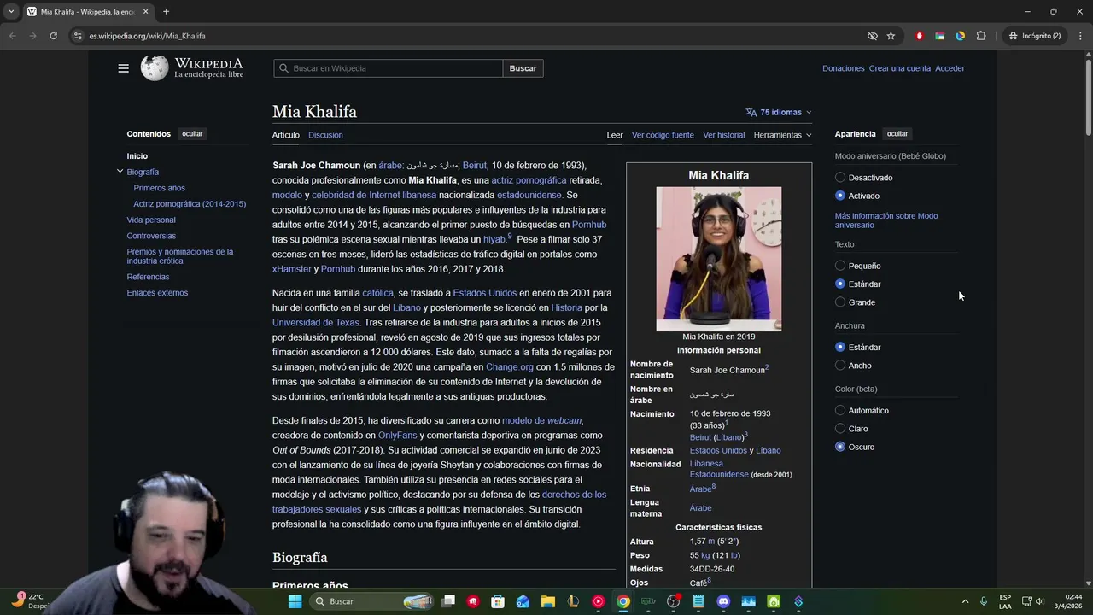Open a new browser tab
Image resolution: width=1093 pixels, height=615 pixels.
(166, 11)
